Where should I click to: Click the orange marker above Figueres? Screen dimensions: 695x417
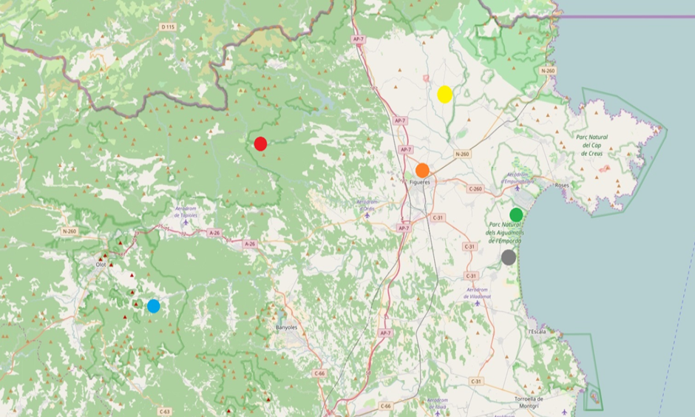pyautogui.click(x=422, y=170)
